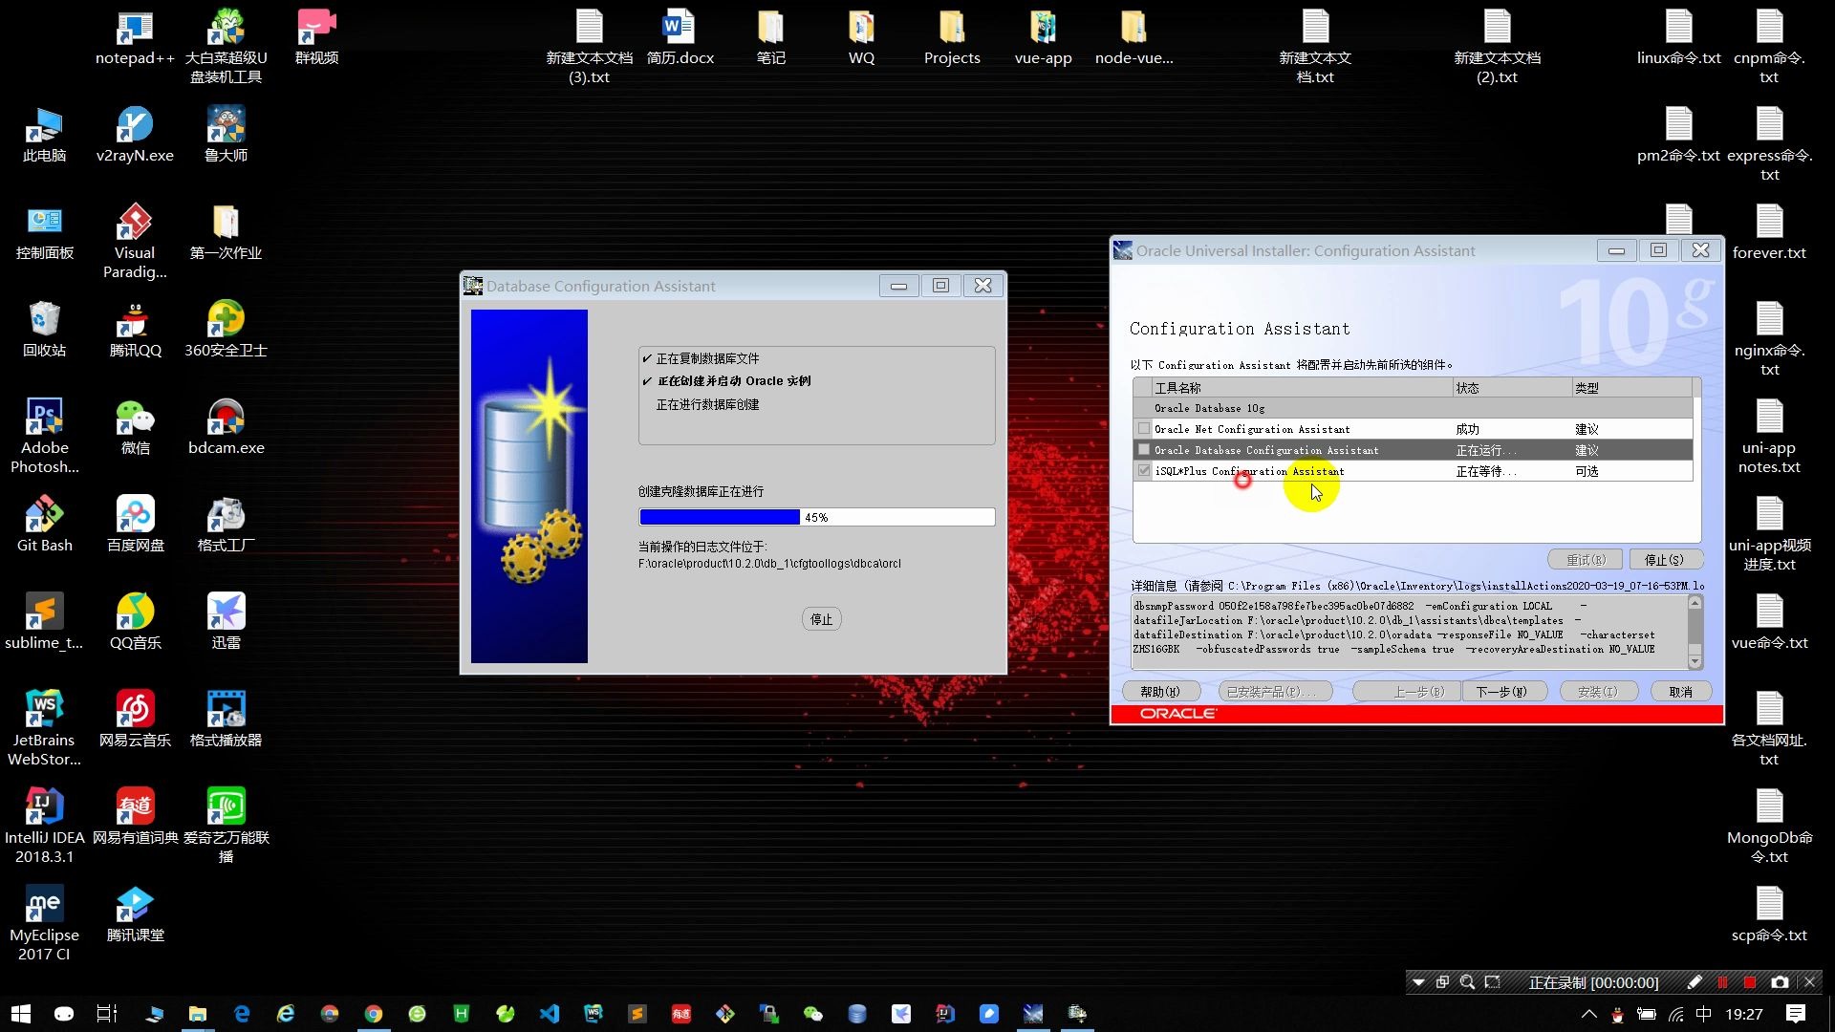Launch MyEclipse 2017 CI shortcut

[44, 924]
